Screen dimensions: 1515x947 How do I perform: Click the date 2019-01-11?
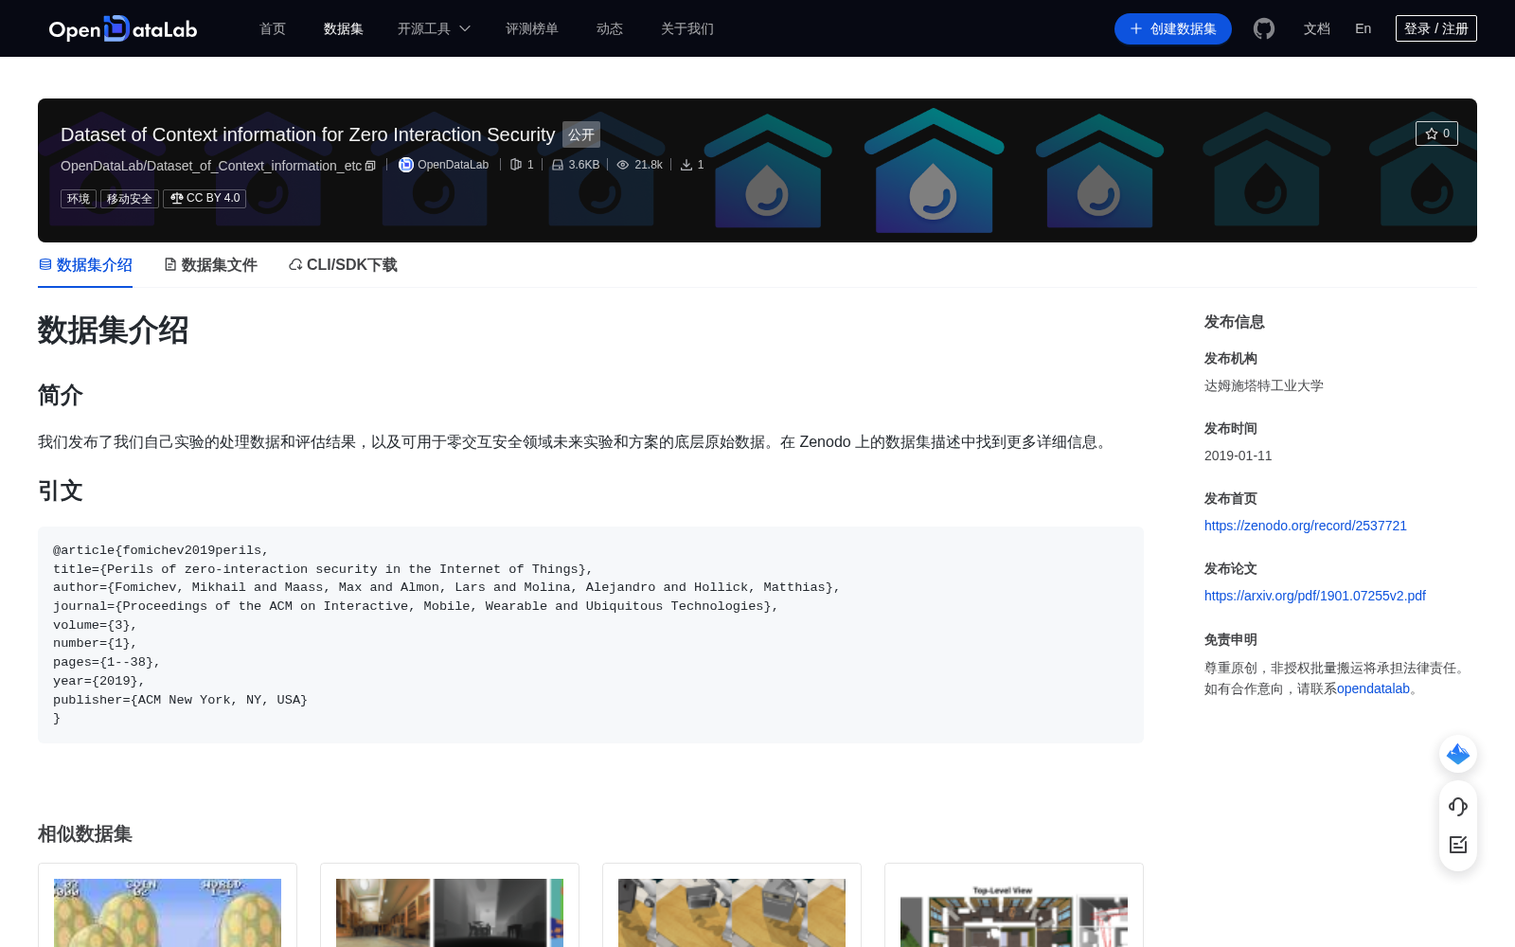coord(1239,456)
